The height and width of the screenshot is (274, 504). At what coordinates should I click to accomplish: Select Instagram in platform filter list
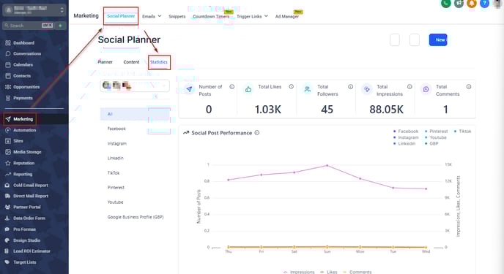coord(117,143)
